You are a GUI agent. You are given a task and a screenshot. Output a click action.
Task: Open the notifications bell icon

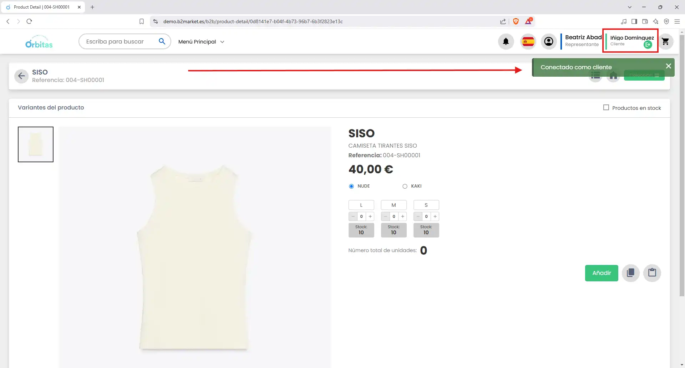(506, 41)
